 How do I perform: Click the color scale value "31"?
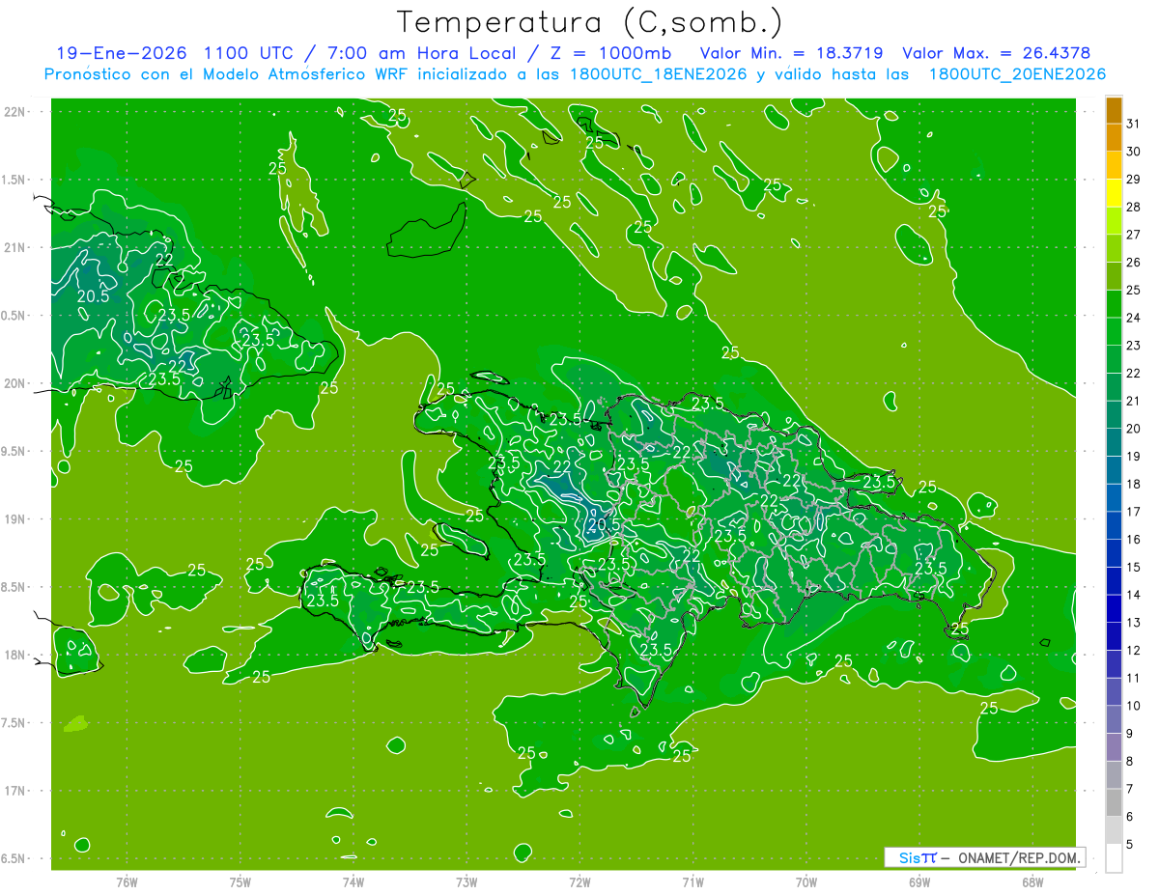(1133, 124)
